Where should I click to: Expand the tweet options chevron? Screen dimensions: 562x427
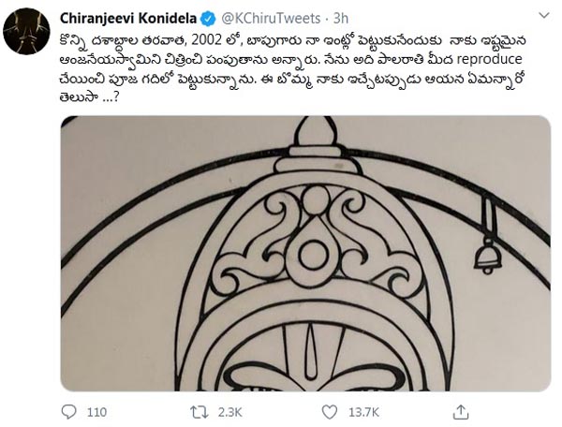(544, 15)
